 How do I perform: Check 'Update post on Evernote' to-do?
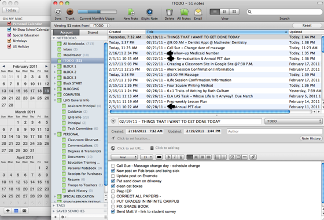tap(113, 176)
